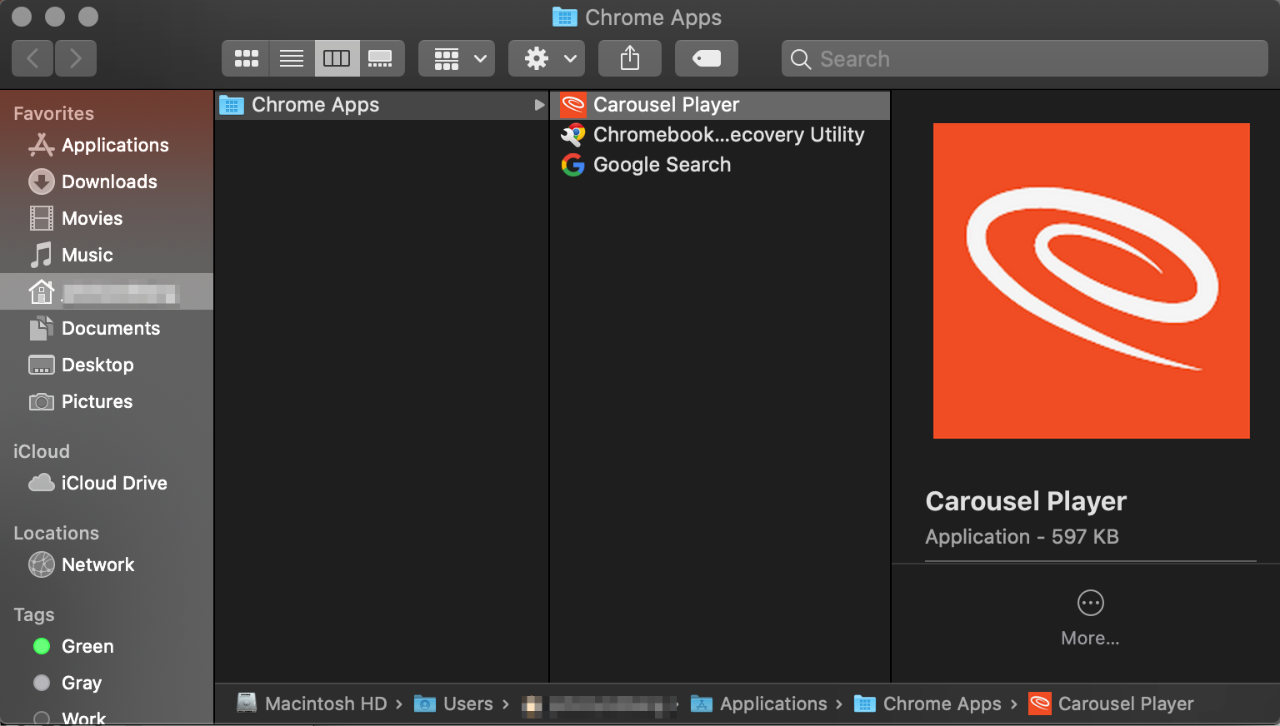Select the Chrome Apps folder in first column

pyautogui.click(x=382, y=105)
